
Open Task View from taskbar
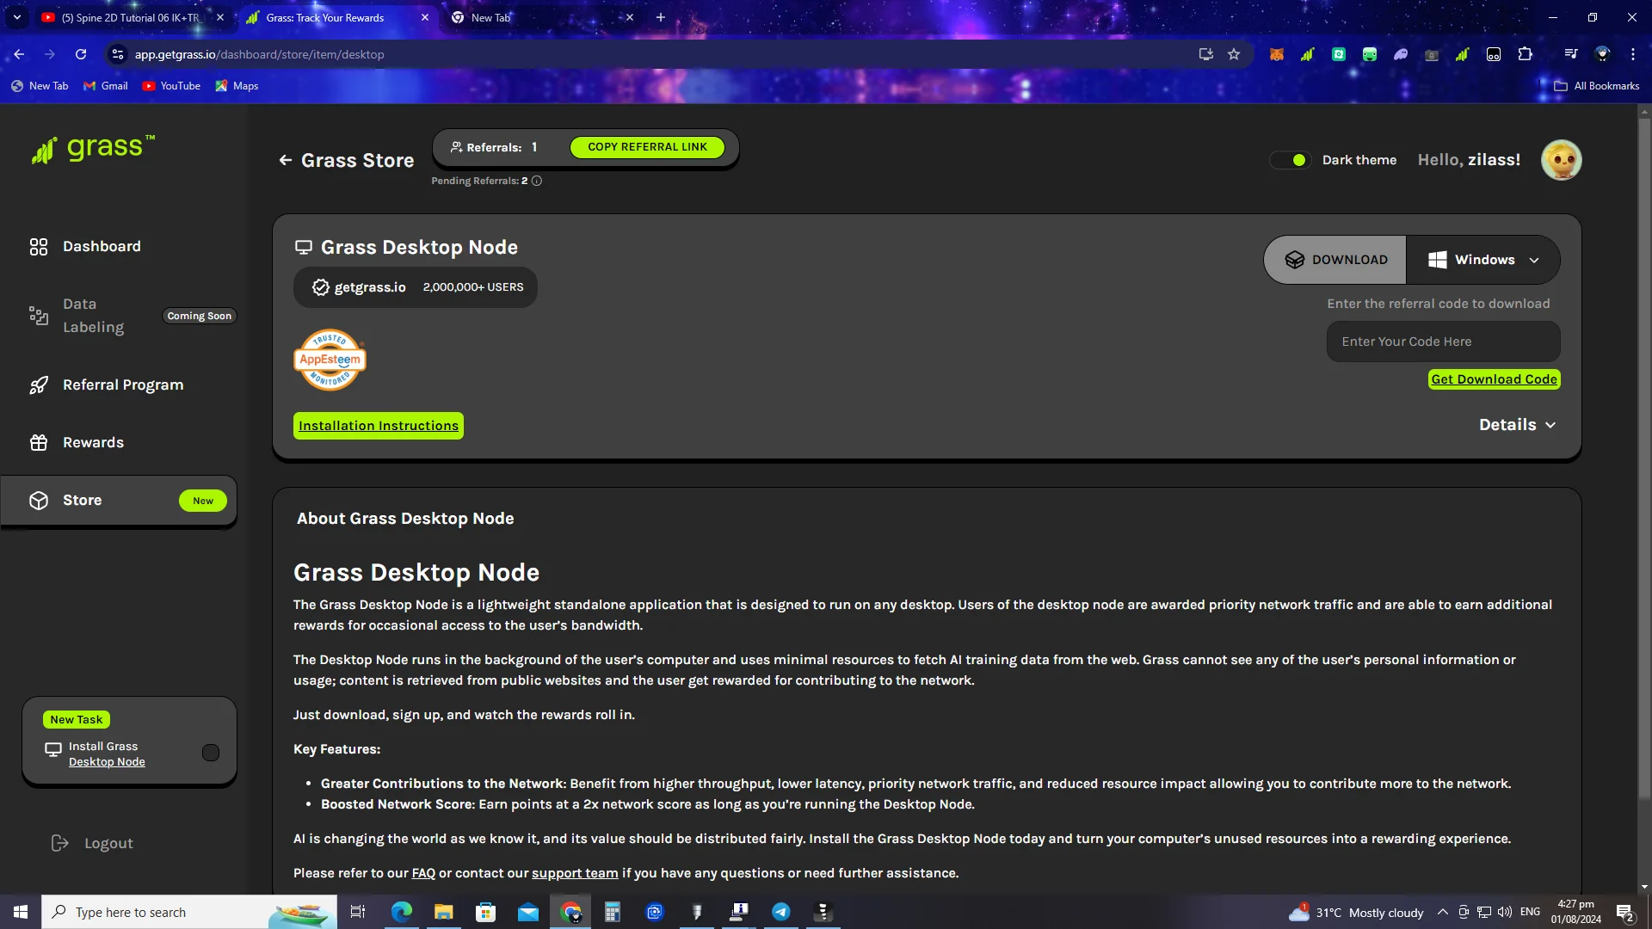(358, 912)
